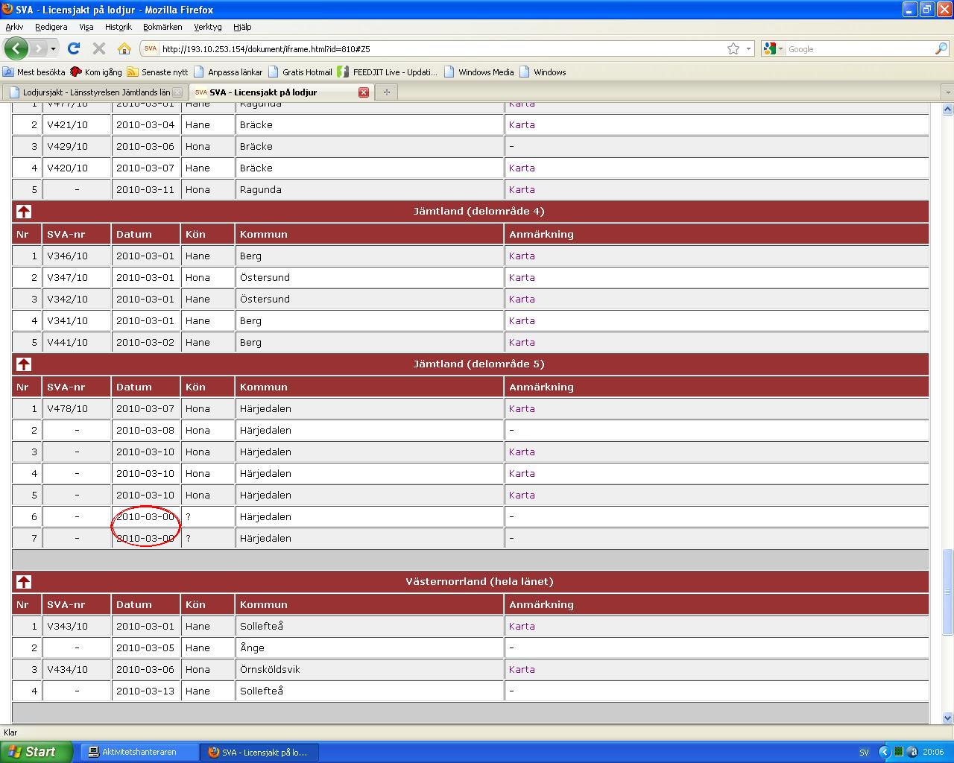Jump to top via Jämtland (delområde 4) arrow icon
The height and width of the screenshot is (763, 954).
24,212
